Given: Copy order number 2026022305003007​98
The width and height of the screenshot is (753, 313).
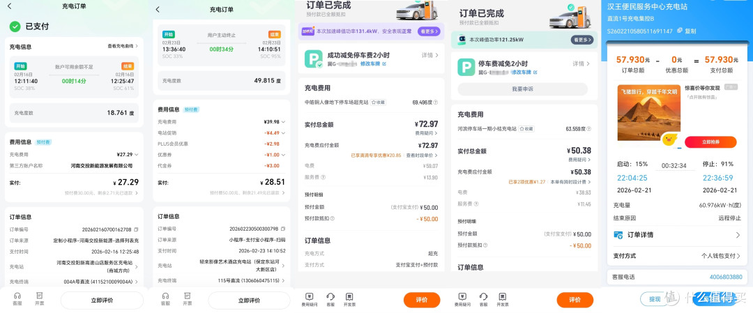Looking at the screenshot, I should click(x=283, y=229).
